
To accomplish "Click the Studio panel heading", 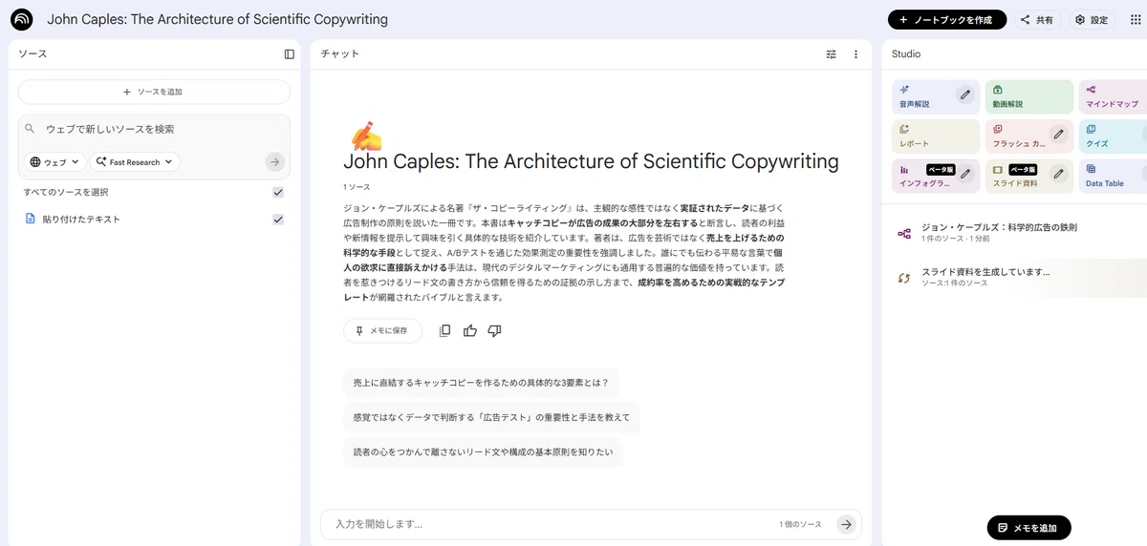I will pyautogui.click(x=906, y=54).
